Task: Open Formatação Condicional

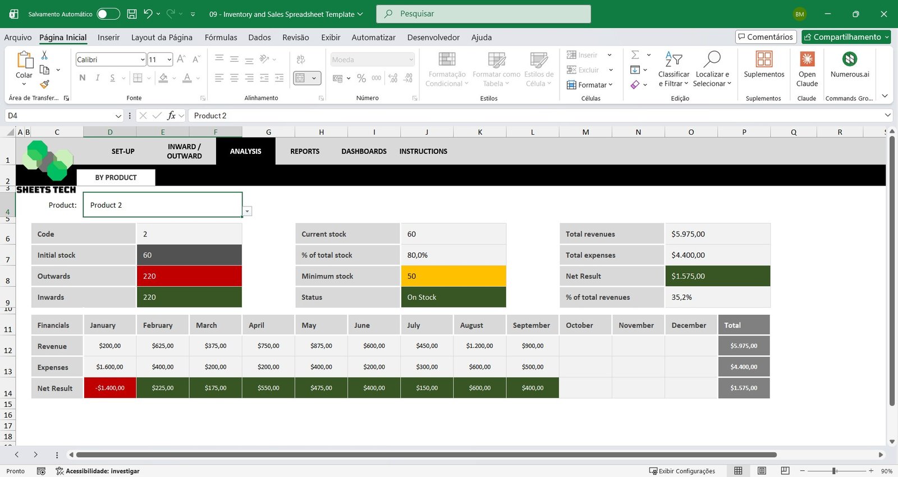Action: click(446, 70)
